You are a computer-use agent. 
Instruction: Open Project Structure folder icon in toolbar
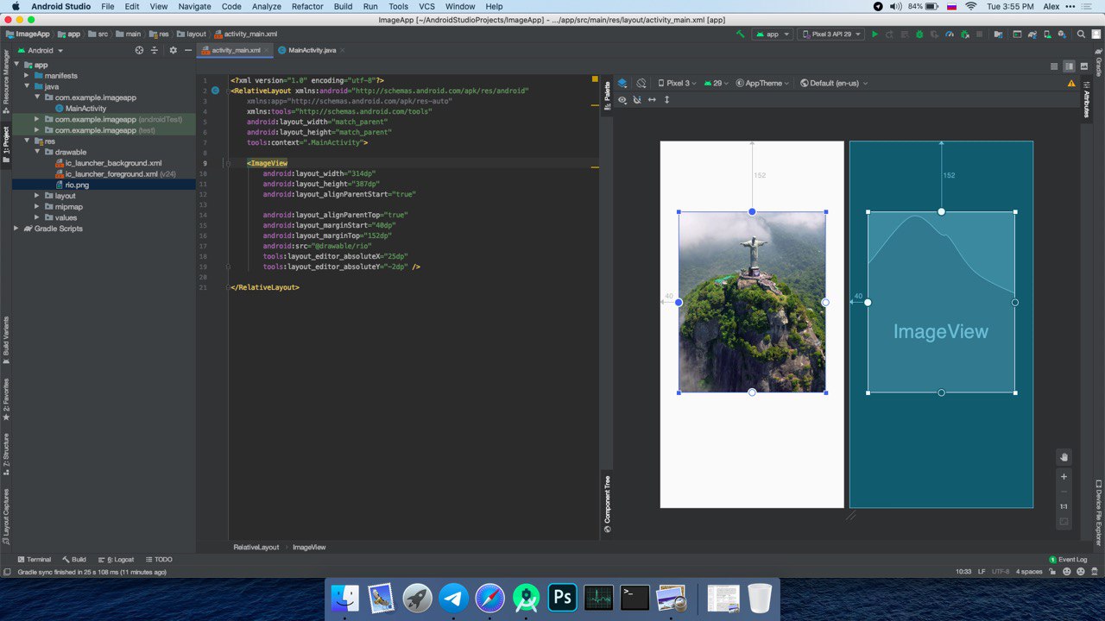pyautogui.click(x=998, y=34)
